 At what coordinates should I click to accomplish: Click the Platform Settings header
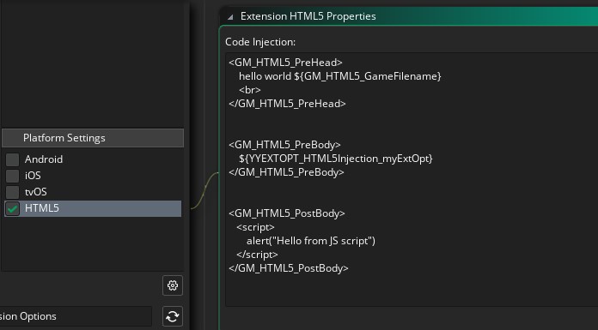coord(93,138)
